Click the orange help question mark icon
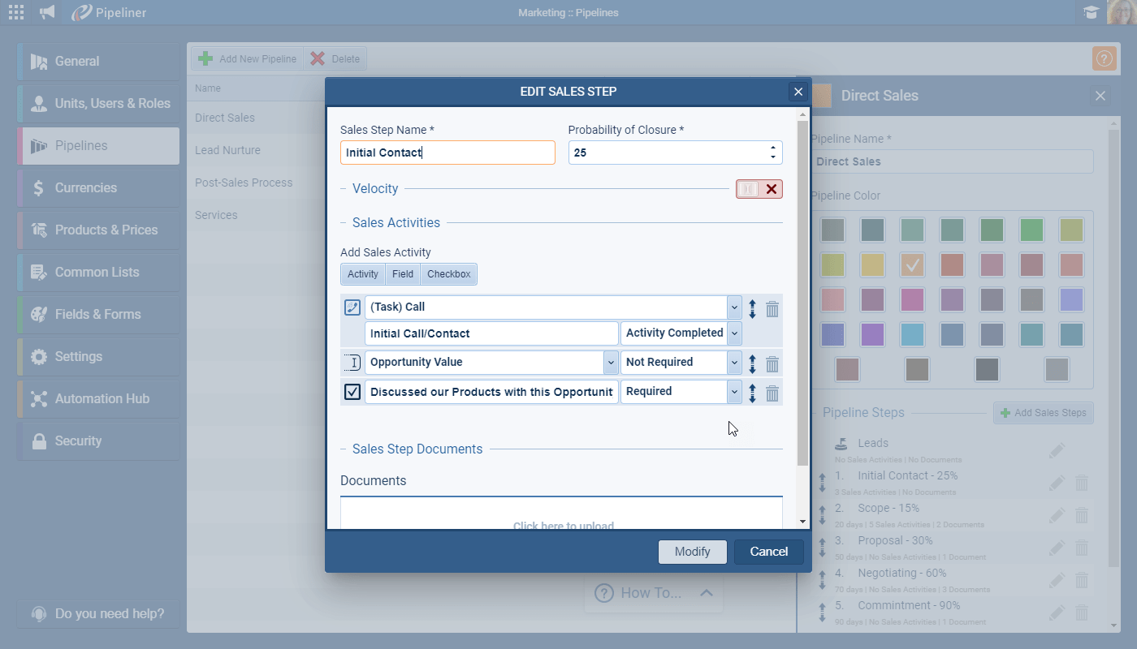Screen dimensions: 1137x649 pos(1104,58)
